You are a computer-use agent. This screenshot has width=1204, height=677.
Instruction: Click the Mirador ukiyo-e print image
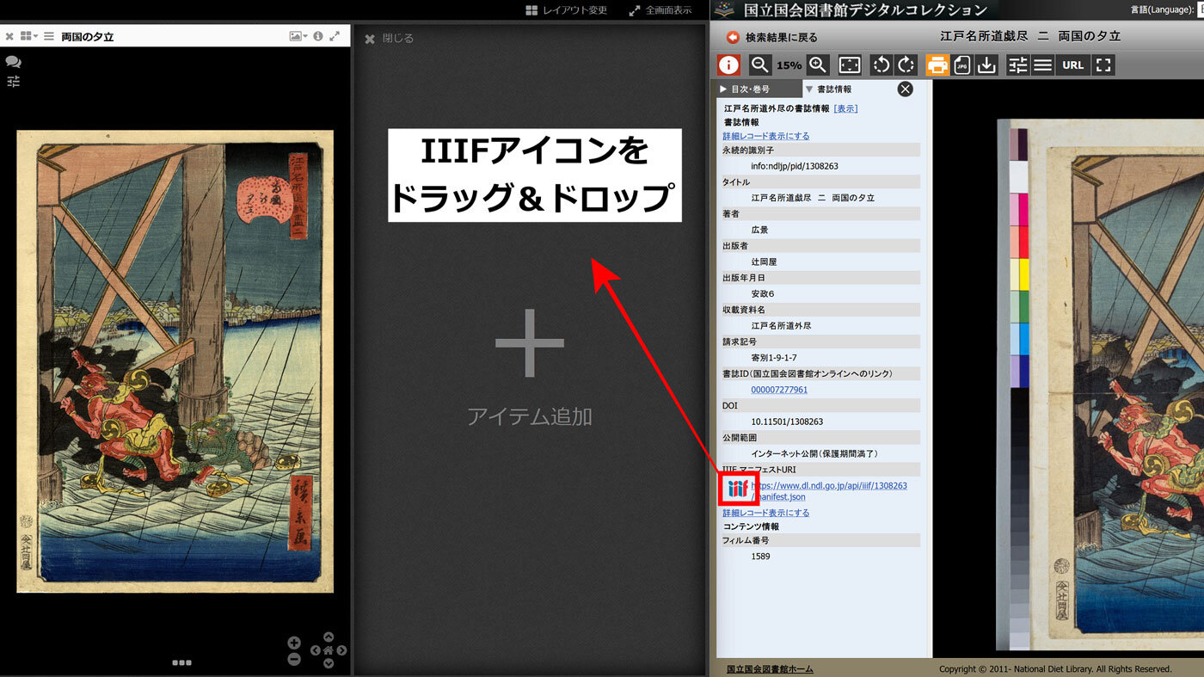[x=175, y=361]
